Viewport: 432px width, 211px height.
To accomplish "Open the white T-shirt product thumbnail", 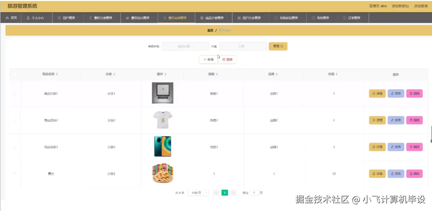I will pos(162,120).
